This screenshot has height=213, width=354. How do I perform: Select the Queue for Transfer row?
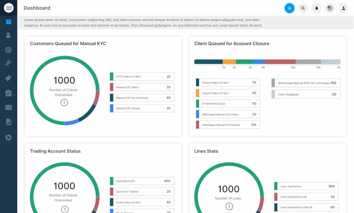pos(142,191)
